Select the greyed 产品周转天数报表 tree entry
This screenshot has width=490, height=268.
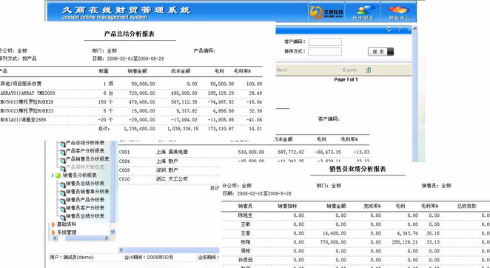(85, 167)
